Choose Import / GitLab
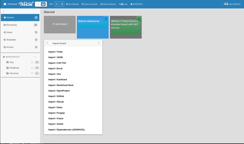The height and width of the screenshot is (144, 244). coord(56,102)
